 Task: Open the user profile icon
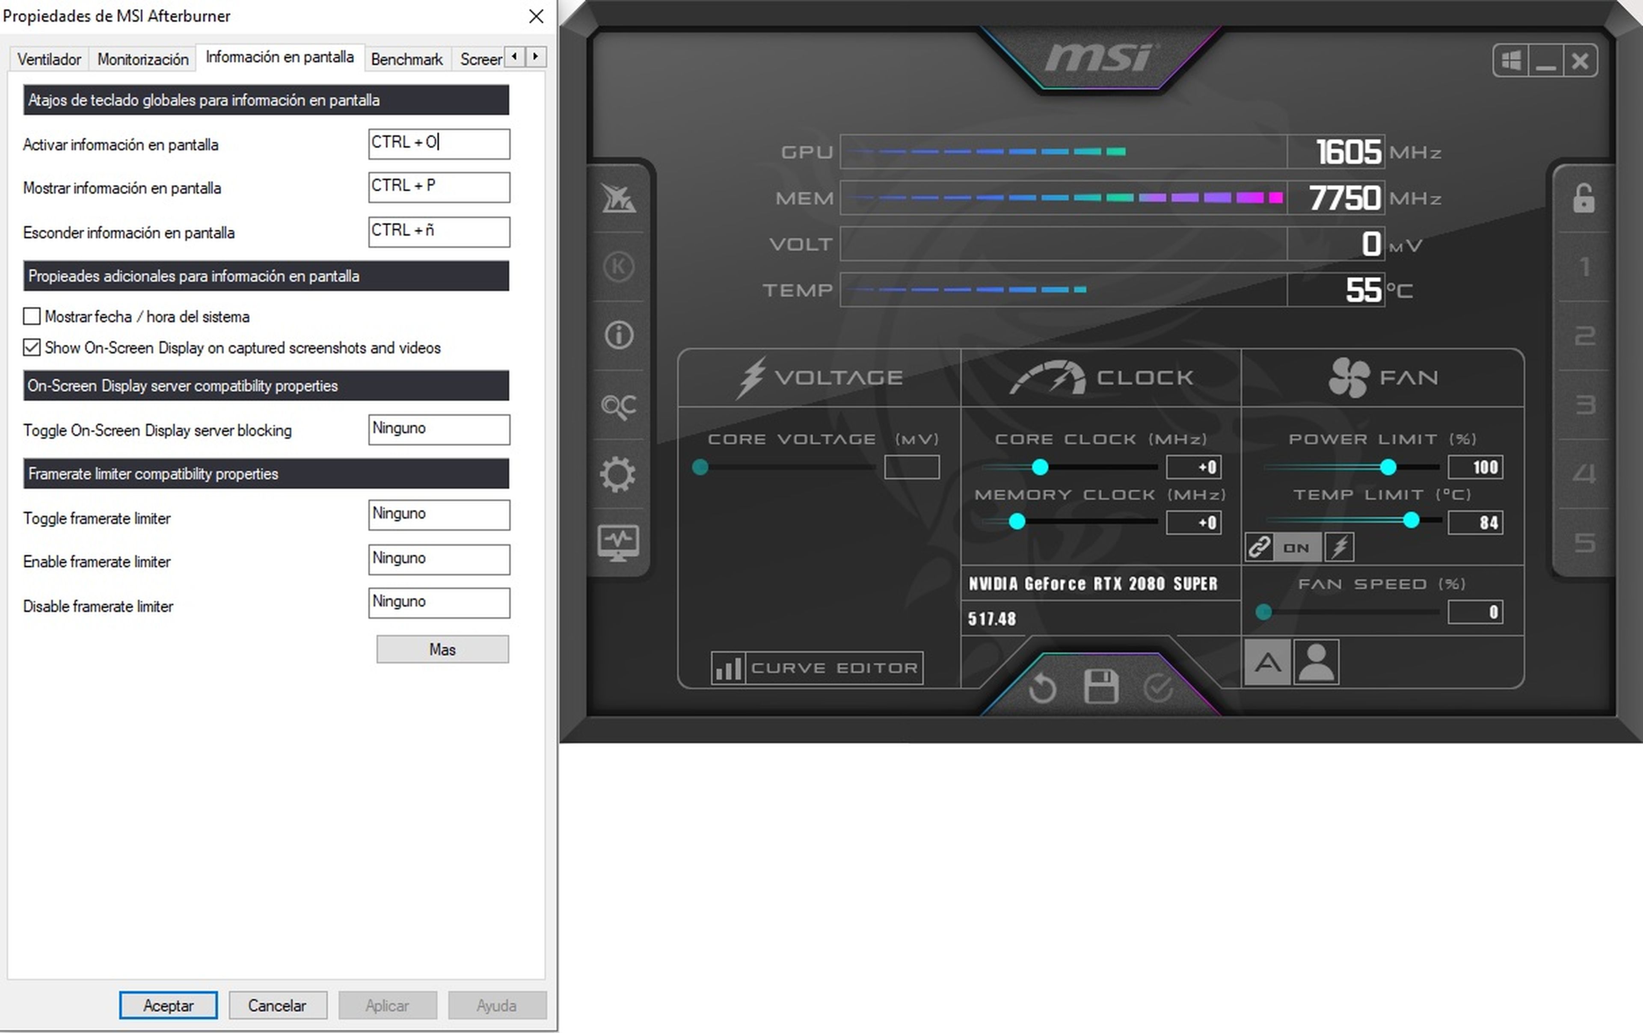1316,660
